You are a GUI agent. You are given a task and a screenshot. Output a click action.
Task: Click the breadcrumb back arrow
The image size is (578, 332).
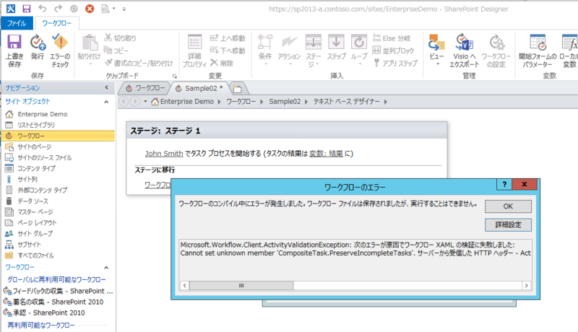124,101
